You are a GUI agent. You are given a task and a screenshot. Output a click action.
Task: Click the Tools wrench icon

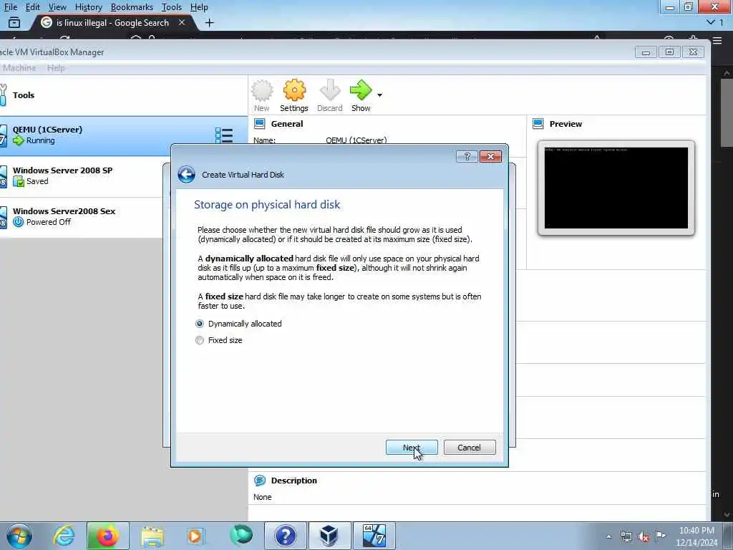click(4, 95)
